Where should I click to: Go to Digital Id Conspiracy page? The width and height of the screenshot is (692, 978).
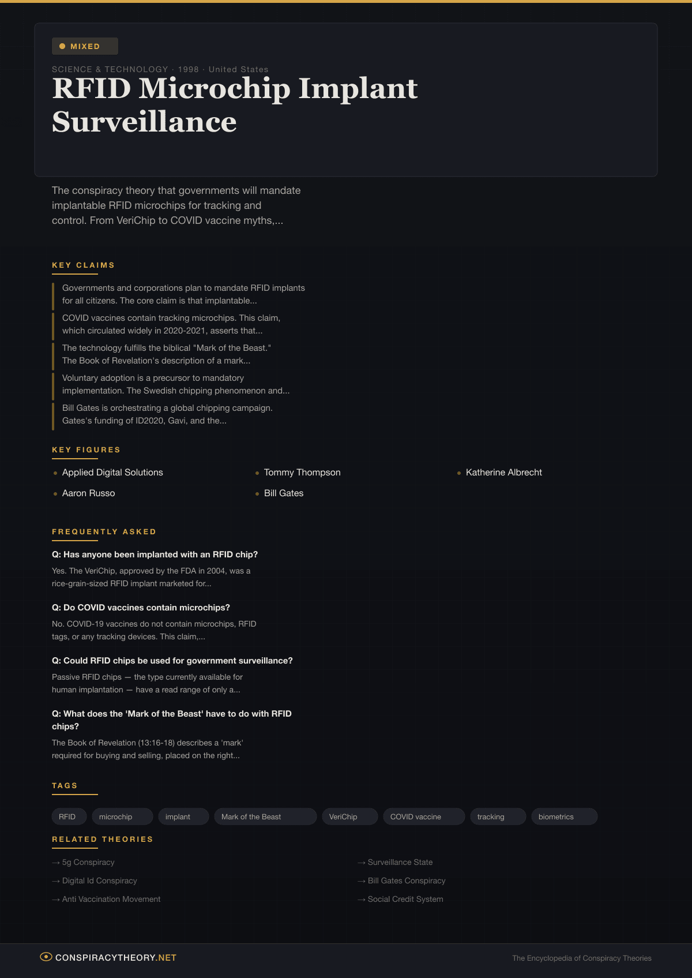point(99,880)
